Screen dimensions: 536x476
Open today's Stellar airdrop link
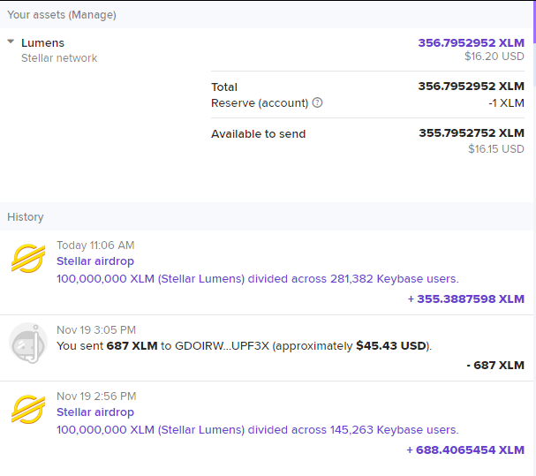point(95,261)
